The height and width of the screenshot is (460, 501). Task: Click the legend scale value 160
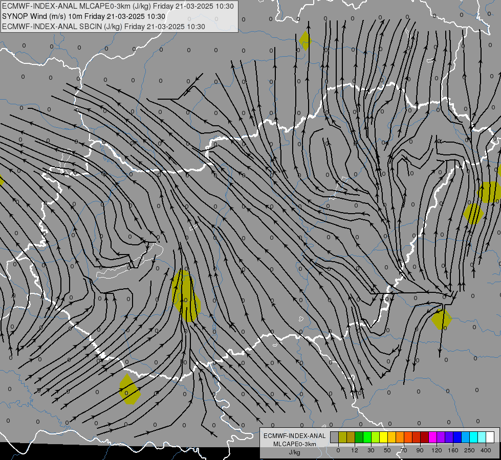point(453,450)
